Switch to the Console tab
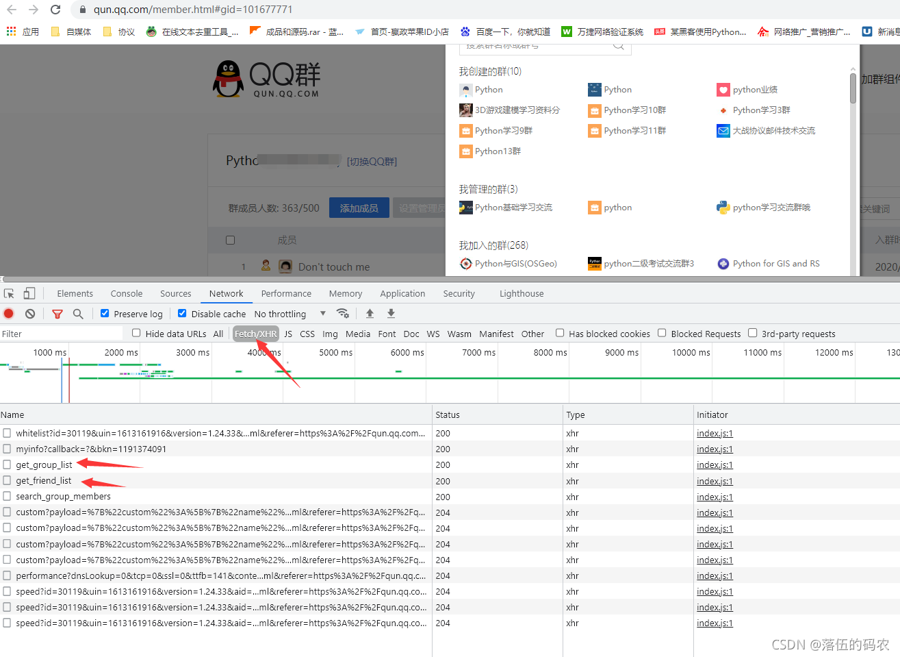This screenshot has width=900, height=657. click(x=127, y=293)
